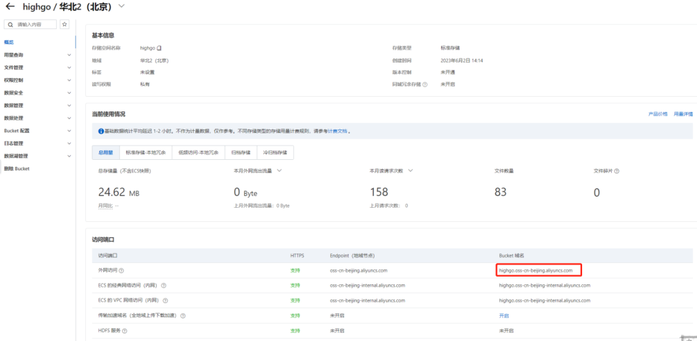Click help icon beside ECS 的 VPC 网络访问
Screen dimensions: 697x341
pyautogui.click(x=165, y=300)
